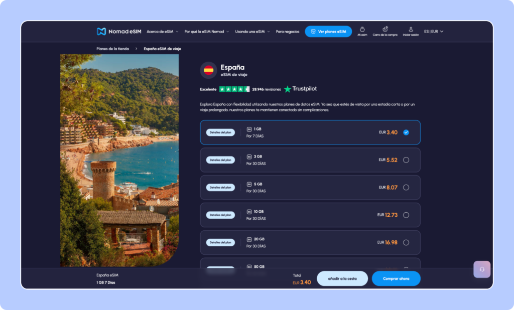Open the Mi esim icon
Screen dimensions: 514x310
click(x=362, y=30)
